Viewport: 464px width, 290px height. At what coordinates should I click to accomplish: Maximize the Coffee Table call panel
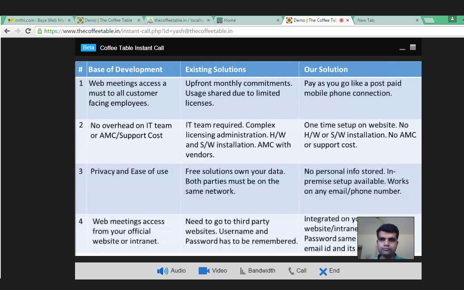tap(413, 47)
